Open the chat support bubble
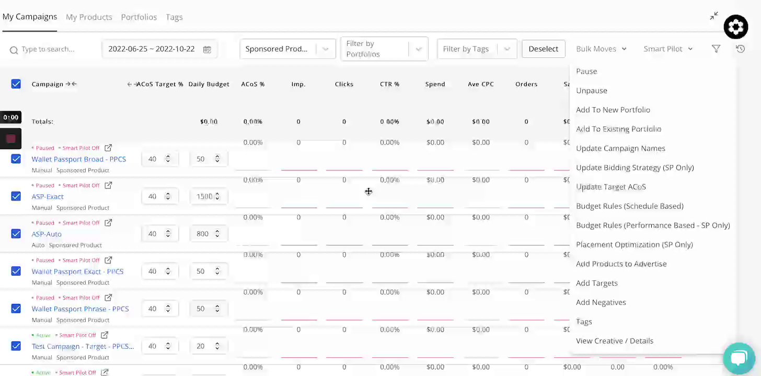 click(x=739, y=358)
